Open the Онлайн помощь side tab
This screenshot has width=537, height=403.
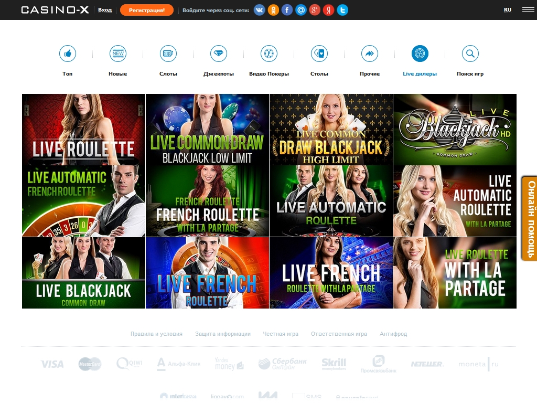pyautogui.click(x=531, y=218)
